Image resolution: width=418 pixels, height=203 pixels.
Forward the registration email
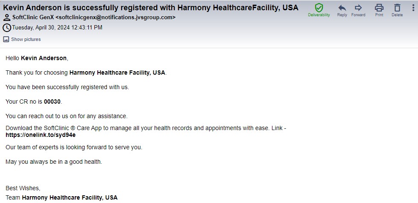[x=358, y=8]
